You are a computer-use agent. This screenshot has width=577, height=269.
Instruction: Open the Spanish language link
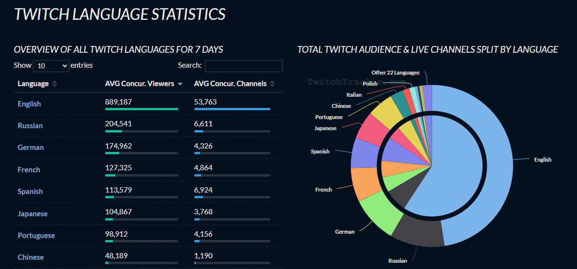pos(30,192)
